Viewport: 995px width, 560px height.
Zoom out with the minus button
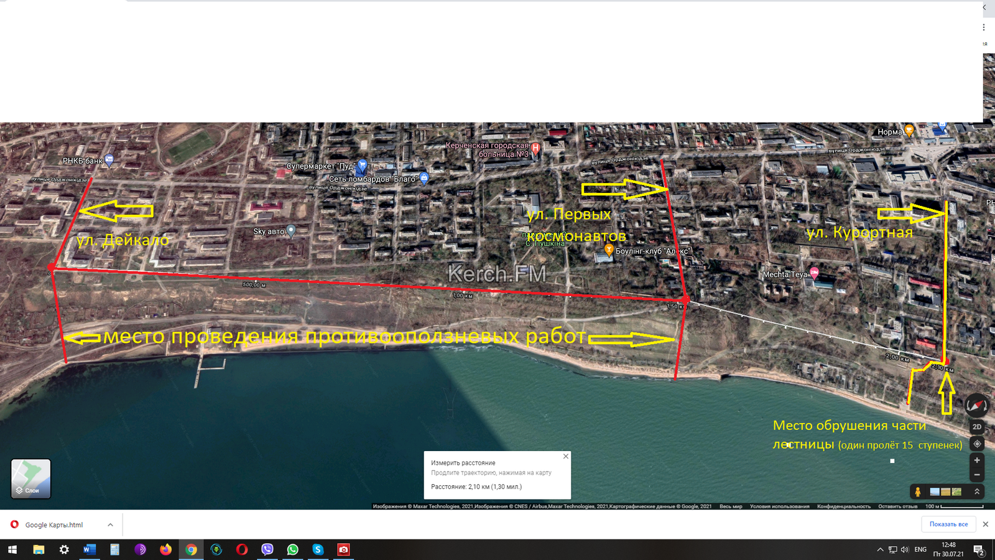point(976,475)
